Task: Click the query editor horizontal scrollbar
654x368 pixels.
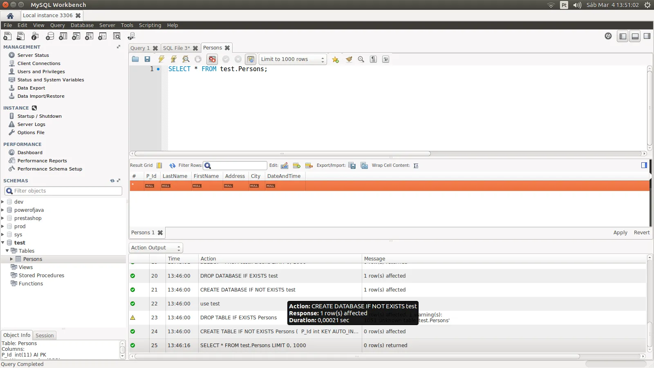Action: [282, 154]
